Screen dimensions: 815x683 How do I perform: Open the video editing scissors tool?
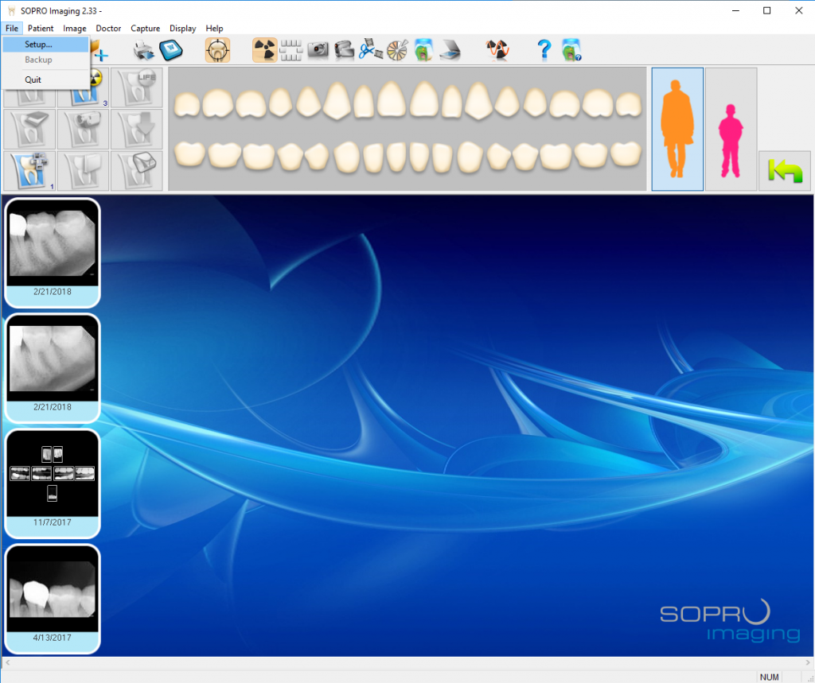(369, 49)
